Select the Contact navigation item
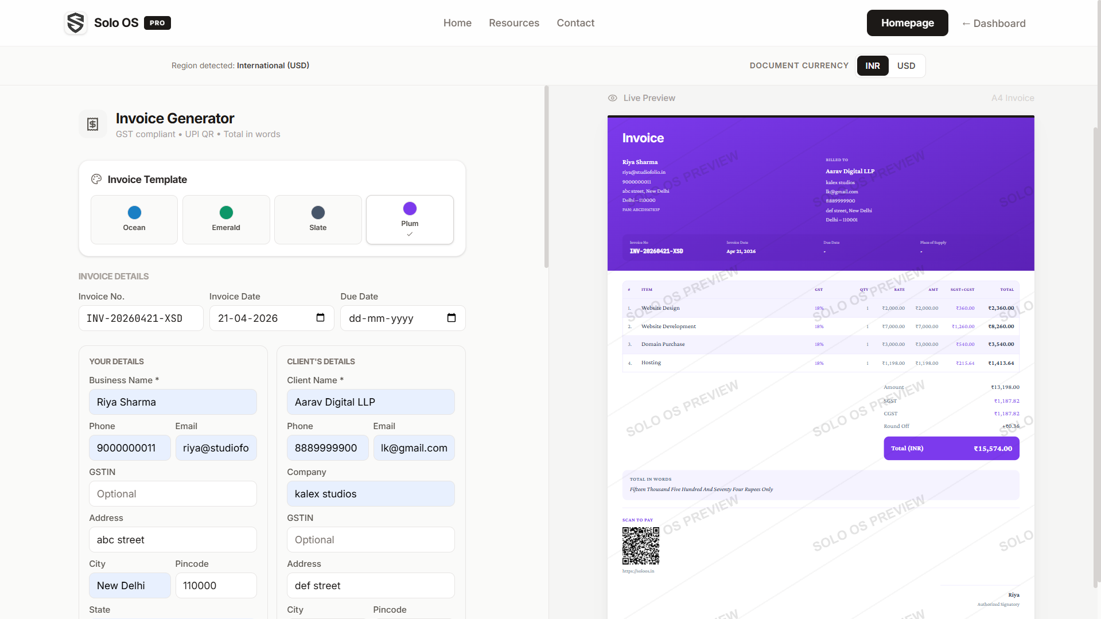 [575, 23]
